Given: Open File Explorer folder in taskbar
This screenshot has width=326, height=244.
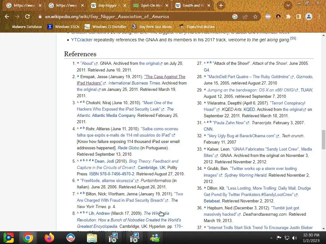Looking at the screenshot, I should coord(92,238).
